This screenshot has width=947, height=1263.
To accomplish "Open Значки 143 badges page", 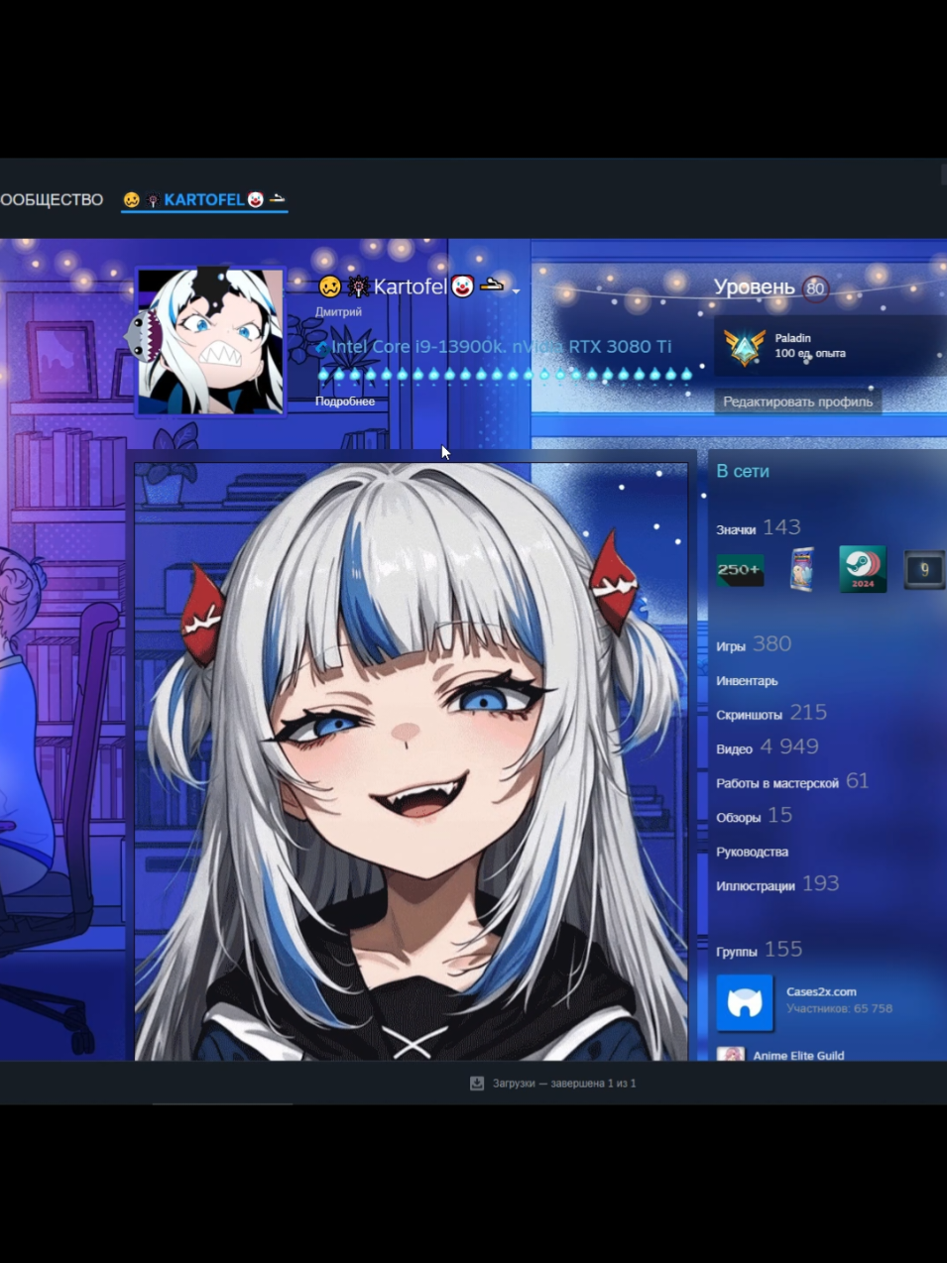I will [x=759, y=528].
